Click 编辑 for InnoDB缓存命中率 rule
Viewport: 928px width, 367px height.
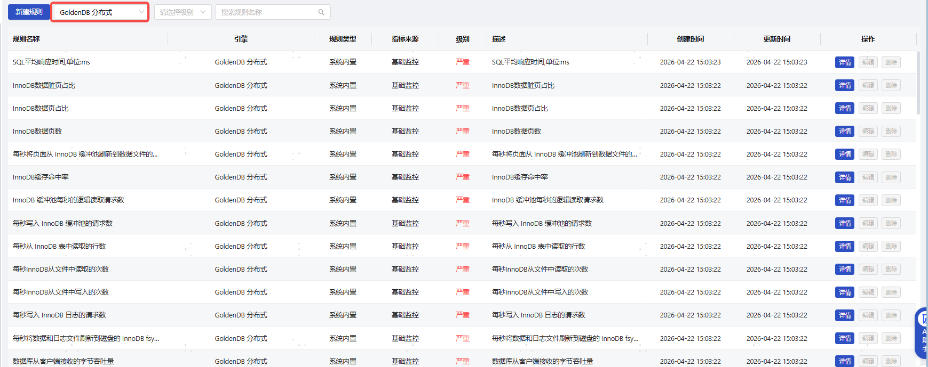point(868,177)
